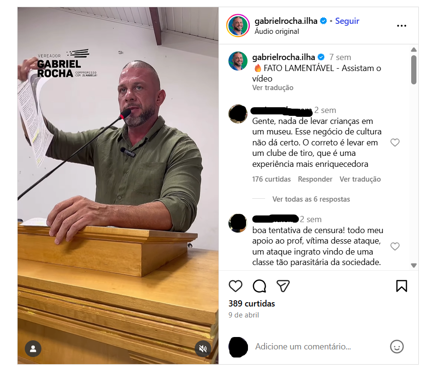
Task: Like the comment about clube de tiro
Action: (x=395, y=143)
